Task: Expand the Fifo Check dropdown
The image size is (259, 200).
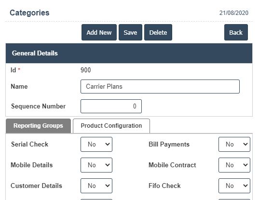Action: pos(234,186)
